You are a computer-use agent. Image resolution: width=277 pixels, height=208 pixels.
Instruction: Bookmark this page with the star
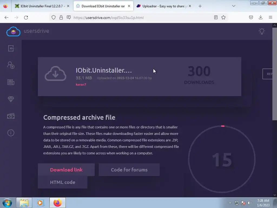[x=223, y=17]
